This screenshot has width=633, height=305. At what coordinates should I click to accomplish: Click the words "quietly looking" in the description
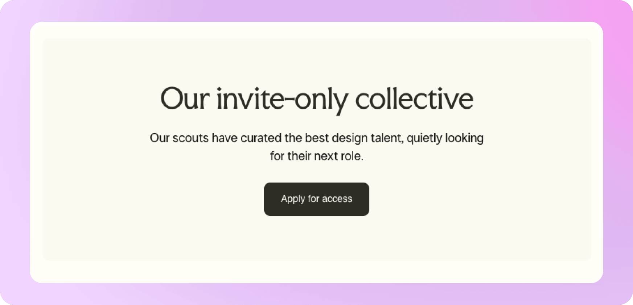tap(445, 138)
